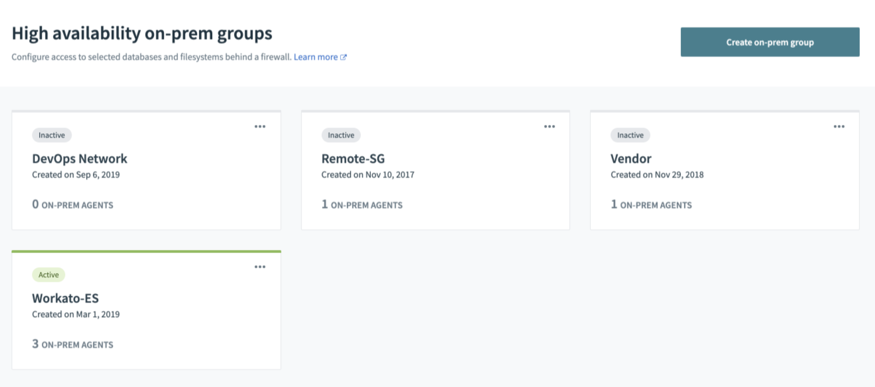
Task: Click the 0 on-prem agents count
Action: point(73,205)
